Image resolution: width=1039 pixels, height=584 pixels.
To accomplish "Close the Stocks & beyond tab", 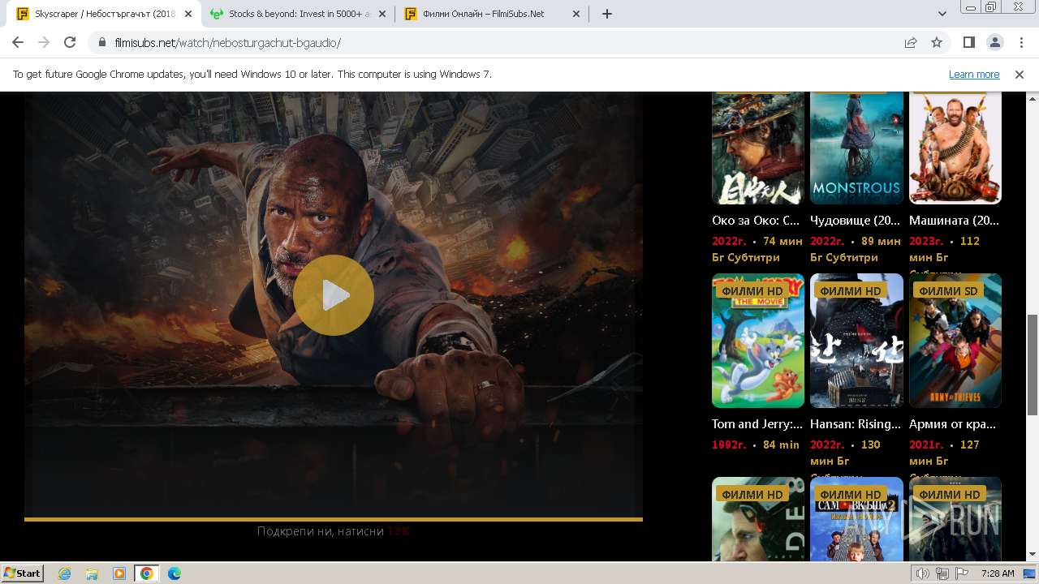I will click(x=382, y=14).
